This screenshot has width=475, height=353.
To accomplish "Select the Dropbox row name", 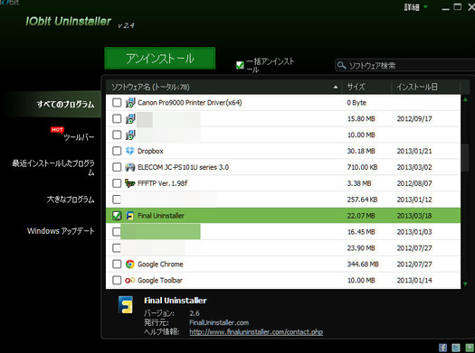I will click(150, 151).
